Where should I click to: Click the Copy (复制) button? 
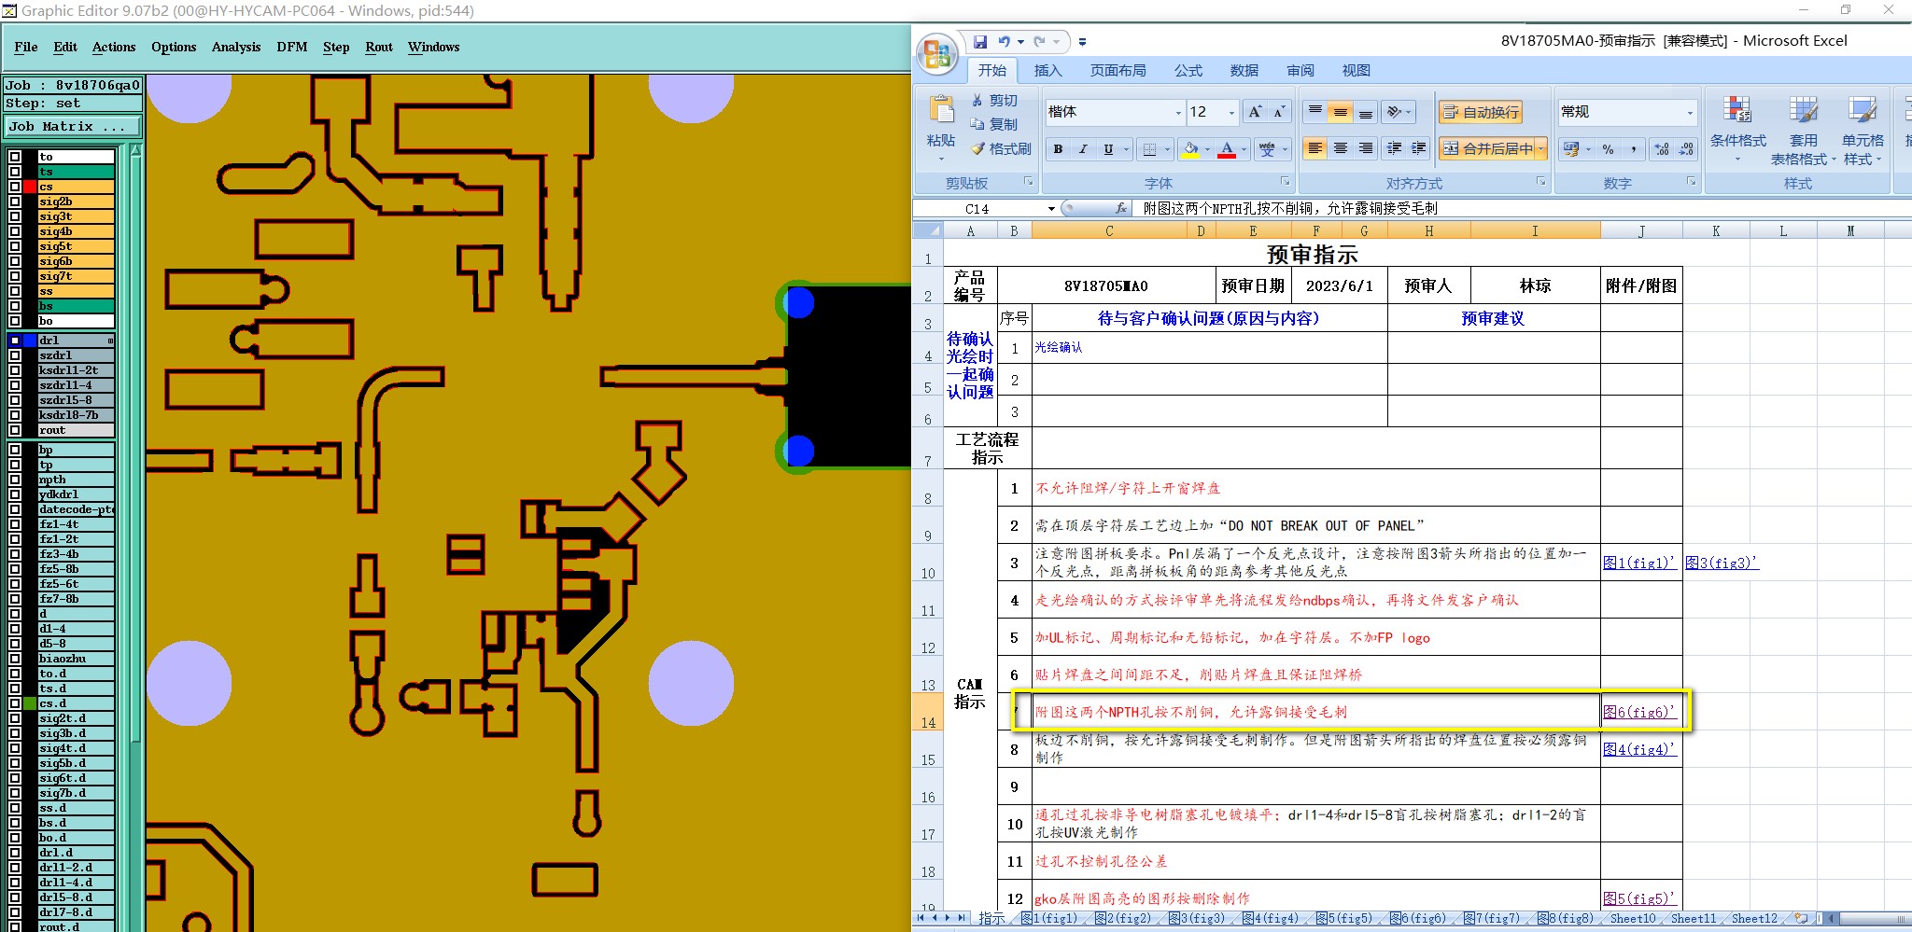pos(994,124)
